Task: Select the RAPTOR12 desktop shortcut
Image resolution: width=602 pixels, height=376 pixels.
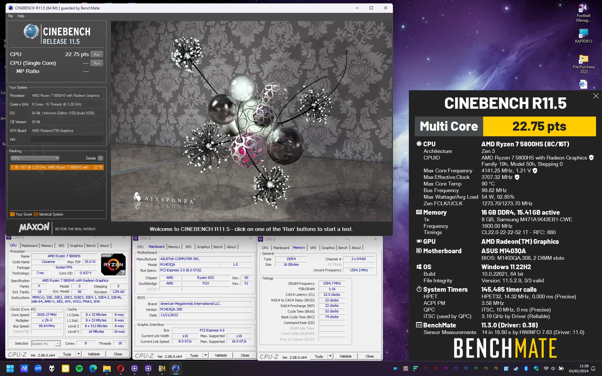Action: coord(584,36)
